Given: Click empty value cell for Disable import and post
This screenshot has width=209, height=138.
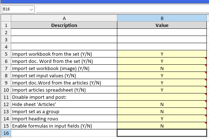Looking at the screenshot, I should [162, 97].
